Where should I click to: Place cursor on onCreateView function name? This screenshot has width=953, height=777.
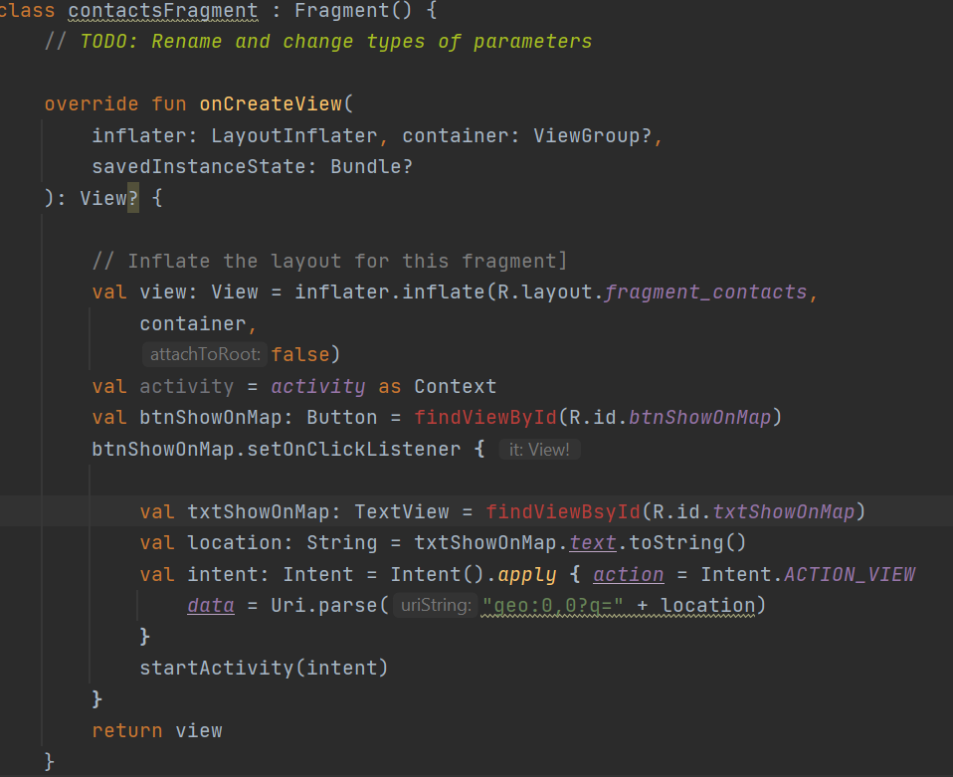[271, 103]
